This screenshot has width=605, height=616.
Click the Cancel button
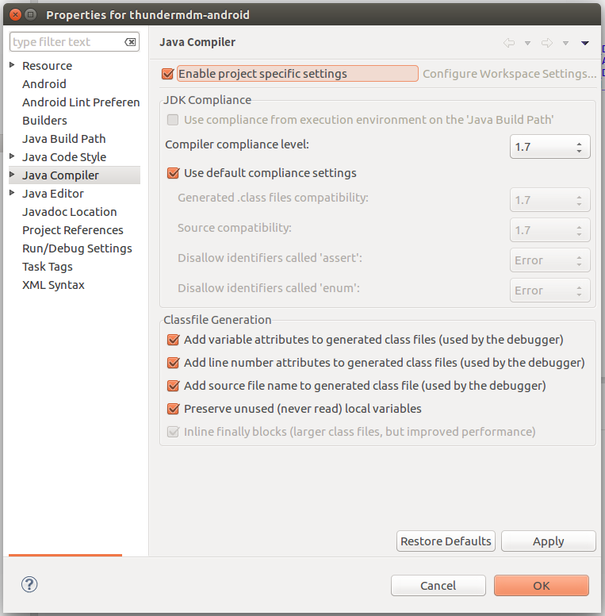438,586
